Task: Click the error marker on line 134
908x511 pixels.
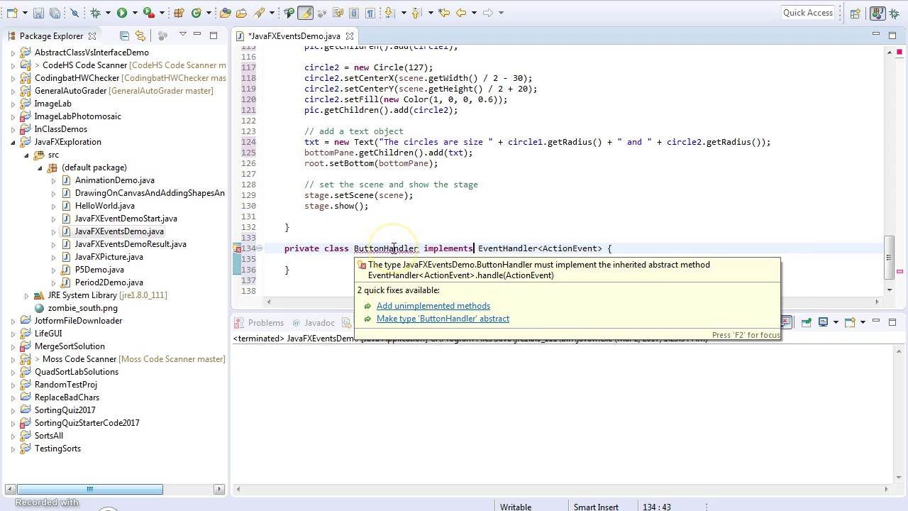Action: point(238,248)
